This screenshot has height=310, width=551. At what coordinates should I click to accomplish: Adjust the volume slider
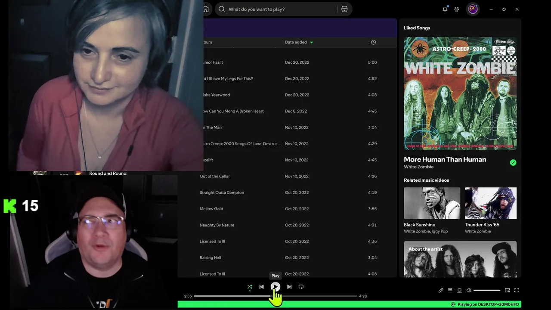[487, 290]
